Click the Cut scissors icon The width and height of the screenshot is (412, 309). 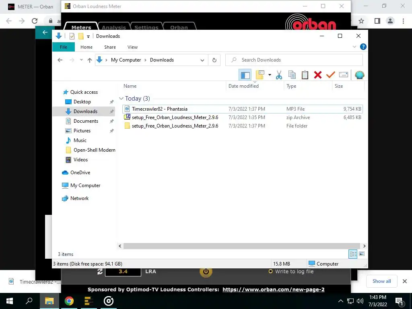point(279,75)
